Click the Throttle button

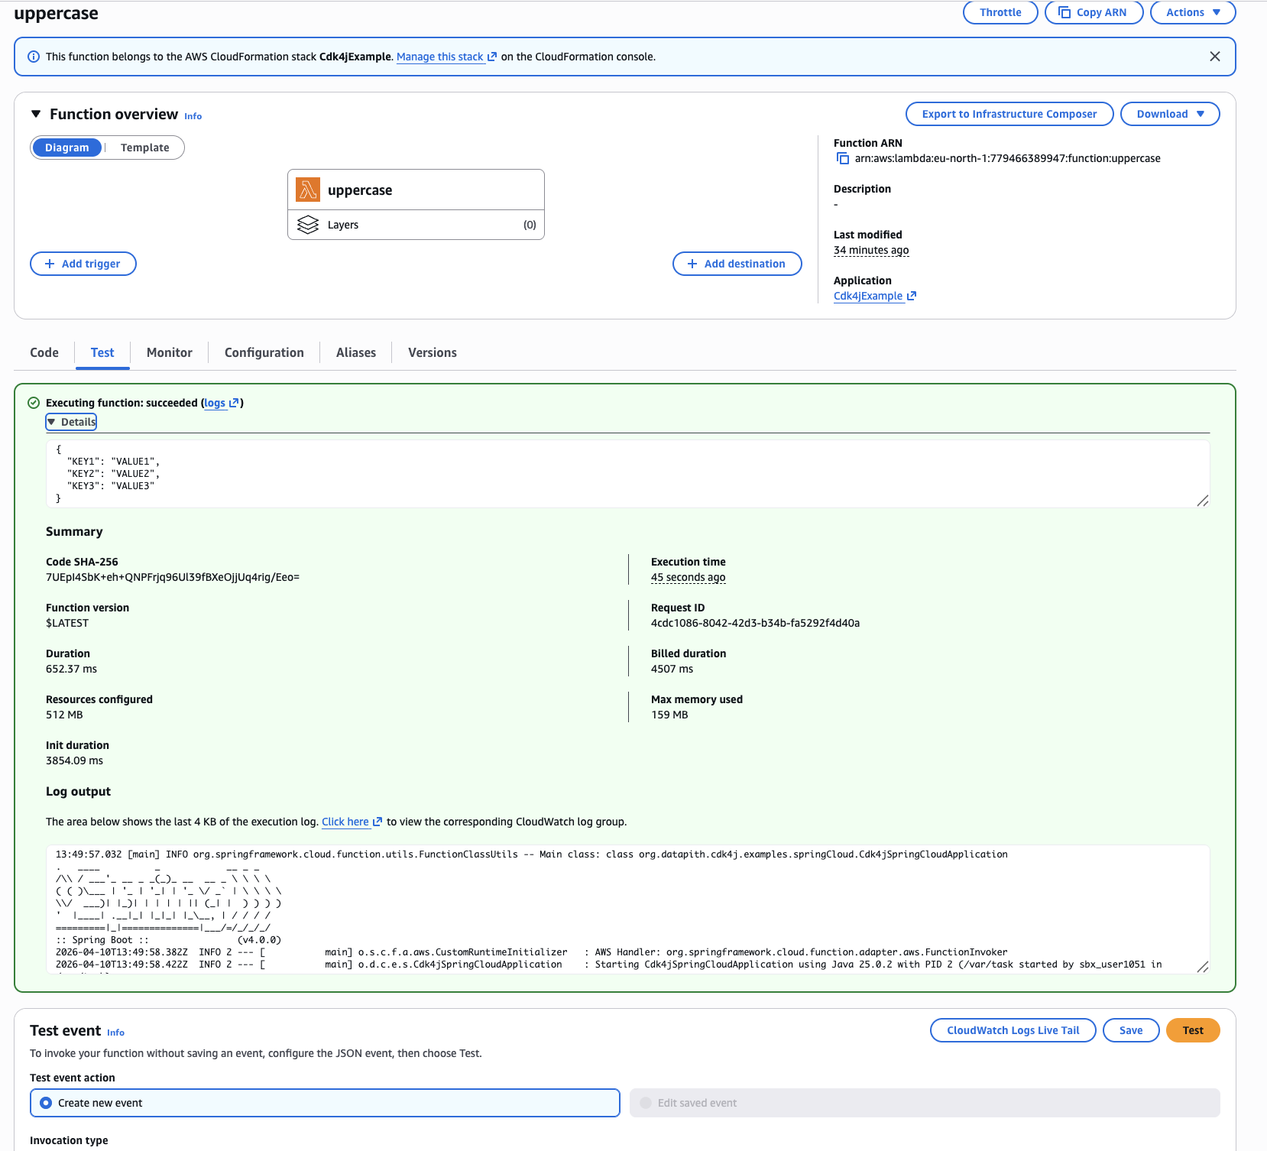tap(1000, 12)
